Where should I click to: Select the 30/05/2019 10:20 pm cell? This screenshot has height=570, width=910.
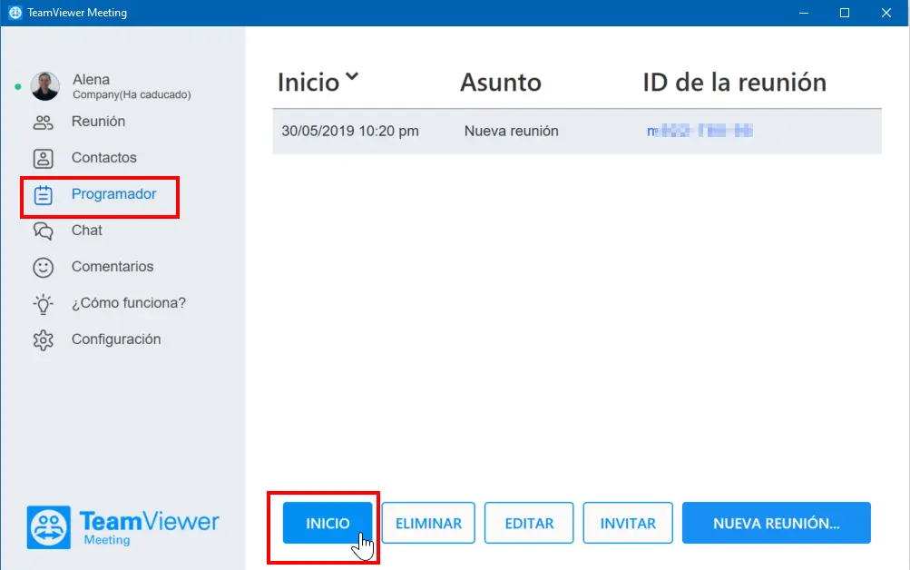(350, 132)
